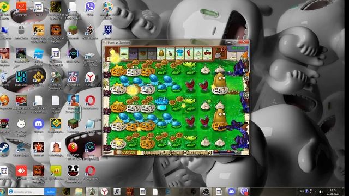The width and height of the screenshot is (349, 196).
Task: Select the Ice-shroom seed packet
Action: tap(179, 53)
